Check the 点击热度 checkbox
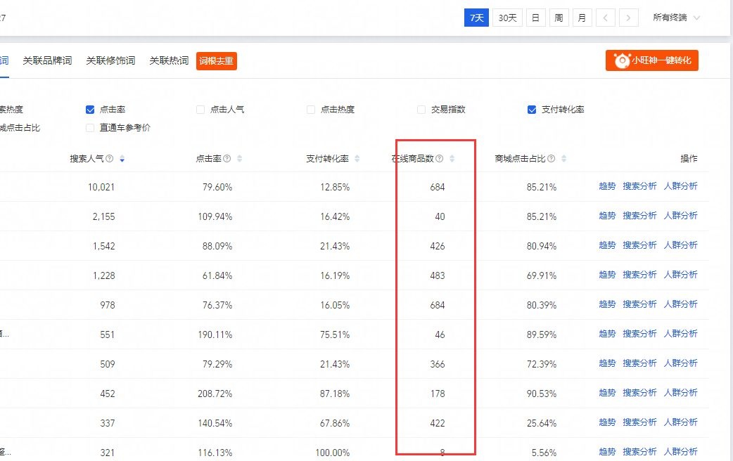The width and height of the screenshot is (733, 461). point(311,110)
